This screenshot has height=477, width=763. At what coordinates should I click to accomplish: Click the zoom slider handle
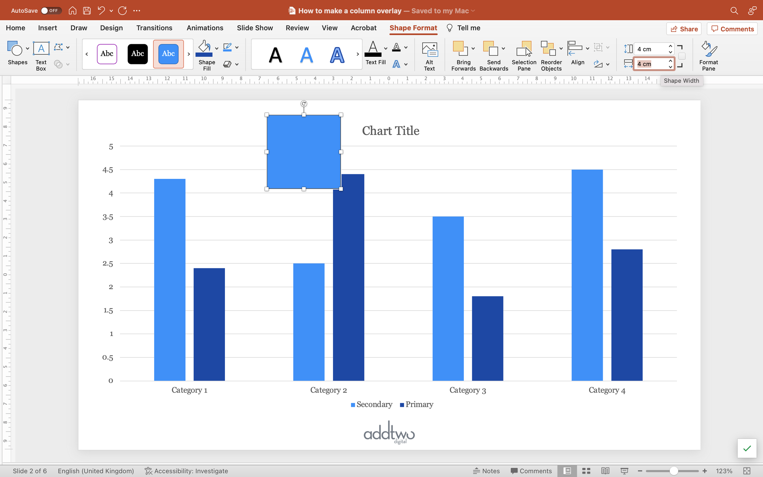coord(674,471)
